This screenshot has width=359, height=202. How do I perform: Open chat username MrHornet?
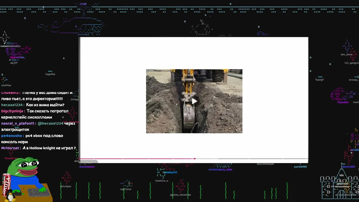click(x=10, y=148)
